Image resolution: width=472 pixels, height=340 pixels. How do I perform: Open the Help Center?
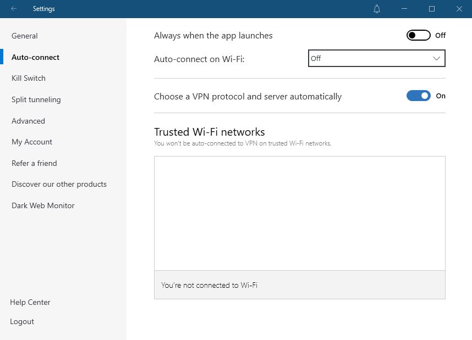pos(30,302)
